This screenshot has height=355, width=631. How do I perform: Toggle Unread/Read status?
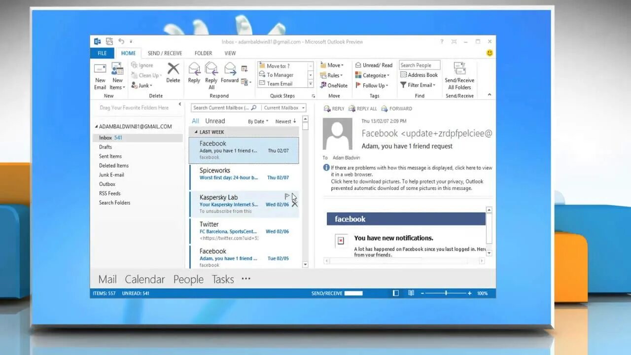374,65
